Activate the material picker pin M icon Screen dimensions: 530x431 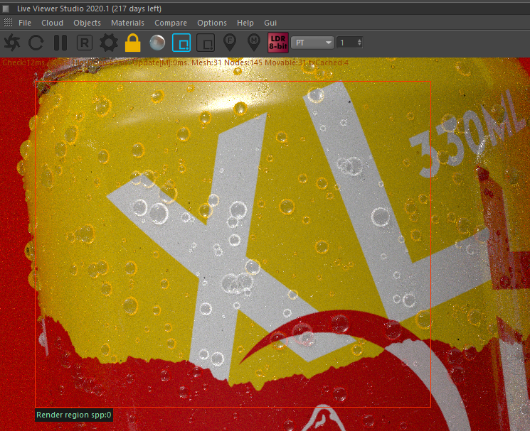point(254,43)
